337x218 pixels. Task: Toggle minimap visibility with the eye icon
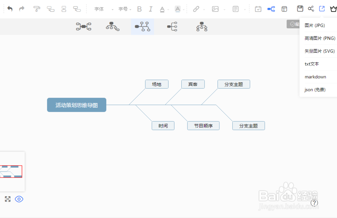[19, 199]
